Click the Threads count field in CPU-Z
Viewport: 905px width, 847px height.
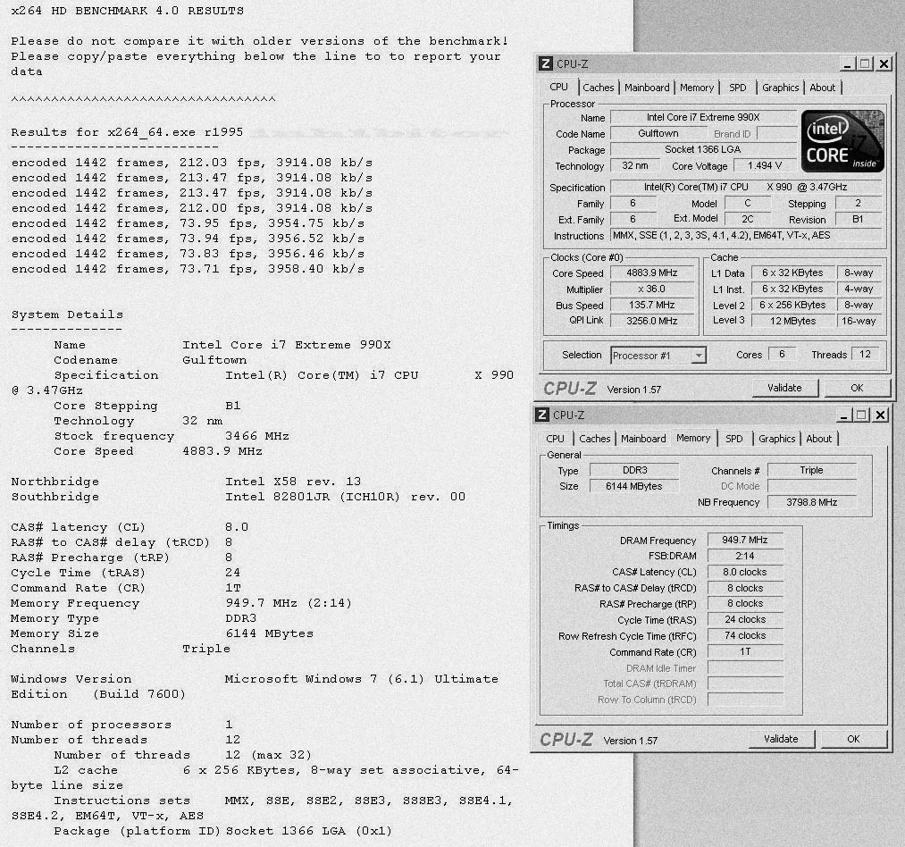(865, 355)
